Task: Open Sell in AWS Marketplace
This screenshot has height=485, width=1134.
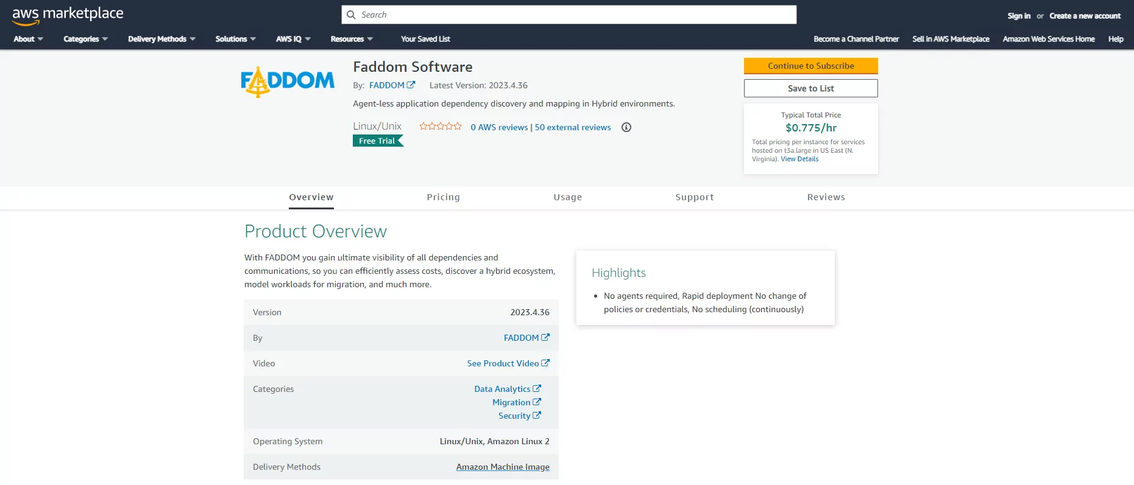Action: click(x=951, y=39)
